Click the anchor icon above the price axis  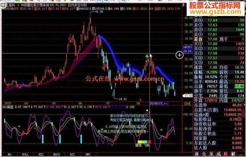[x=183, y=5]
